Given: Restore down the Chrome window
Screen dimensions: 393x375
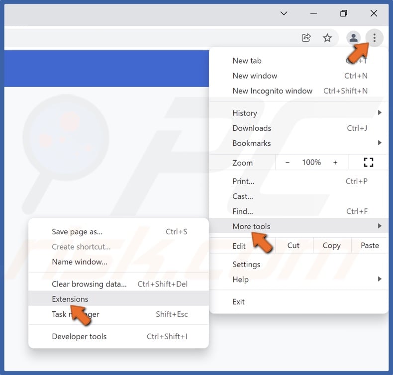Looking at the screenshot, I should coord(344,13).
